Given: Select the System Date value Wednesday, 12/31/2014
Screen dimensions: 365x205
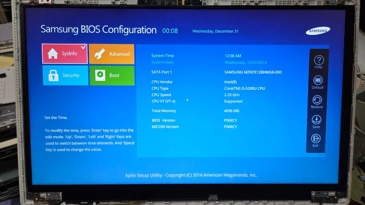Looking at the screenshot, I should [246, 63].
